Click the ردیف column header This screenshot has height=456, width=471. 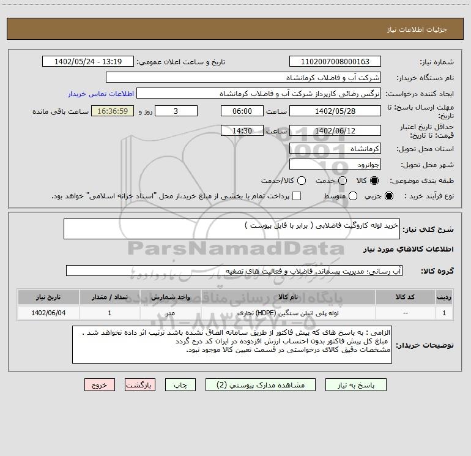(x=444, y=297)
